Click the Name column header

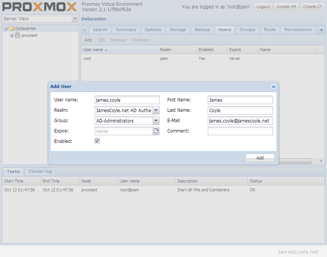point(287,50)
